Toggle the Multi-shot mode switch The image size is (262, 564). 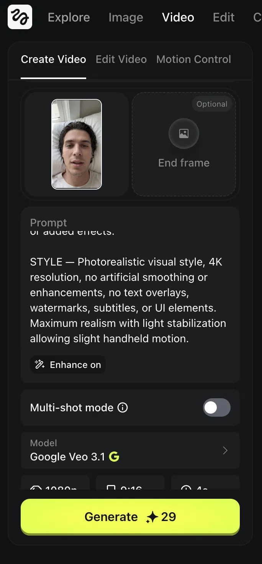coord(216,407)
